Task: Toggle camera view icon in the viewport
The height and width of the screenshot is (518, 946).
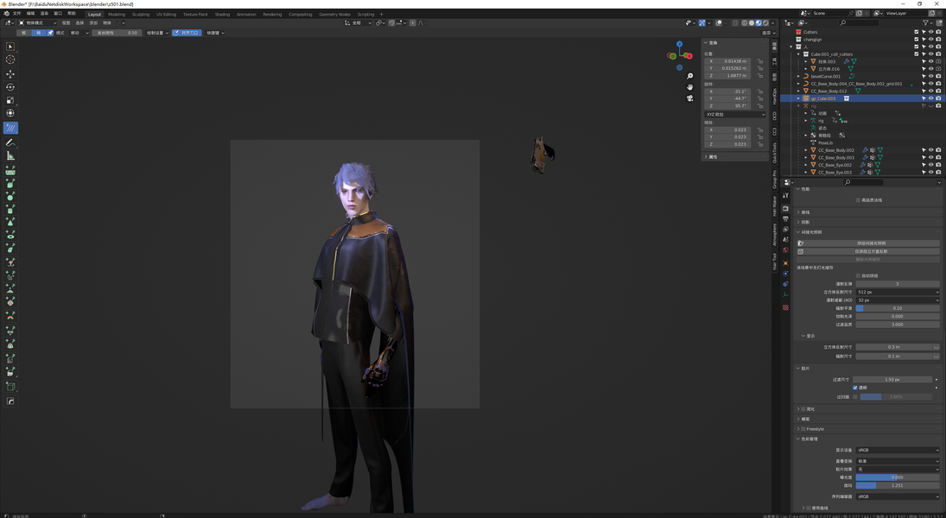Action: [689, 98]
